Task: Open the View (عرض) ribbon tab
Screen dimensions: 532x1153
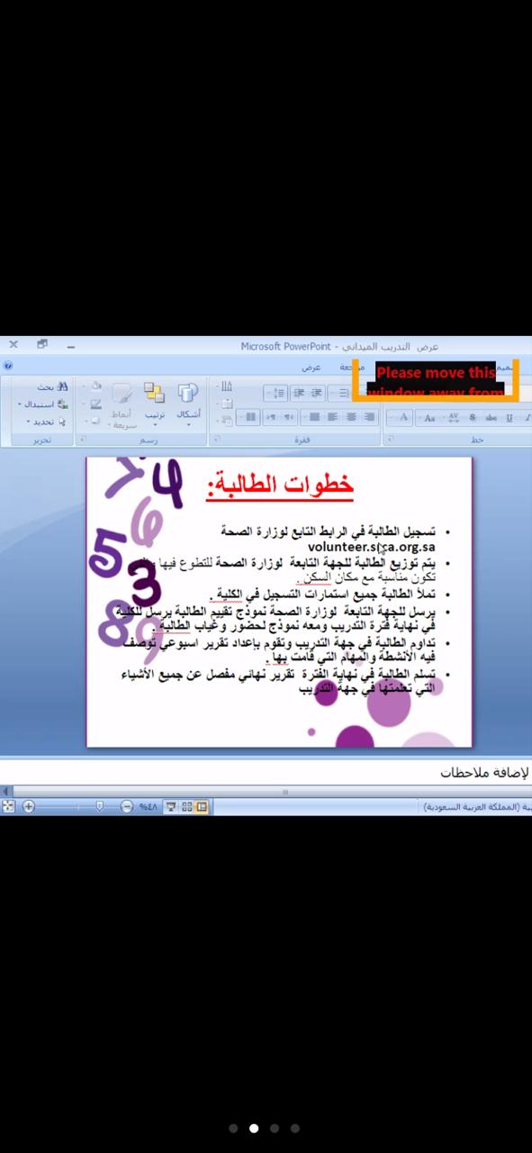Action: click(x=311, y=368)
